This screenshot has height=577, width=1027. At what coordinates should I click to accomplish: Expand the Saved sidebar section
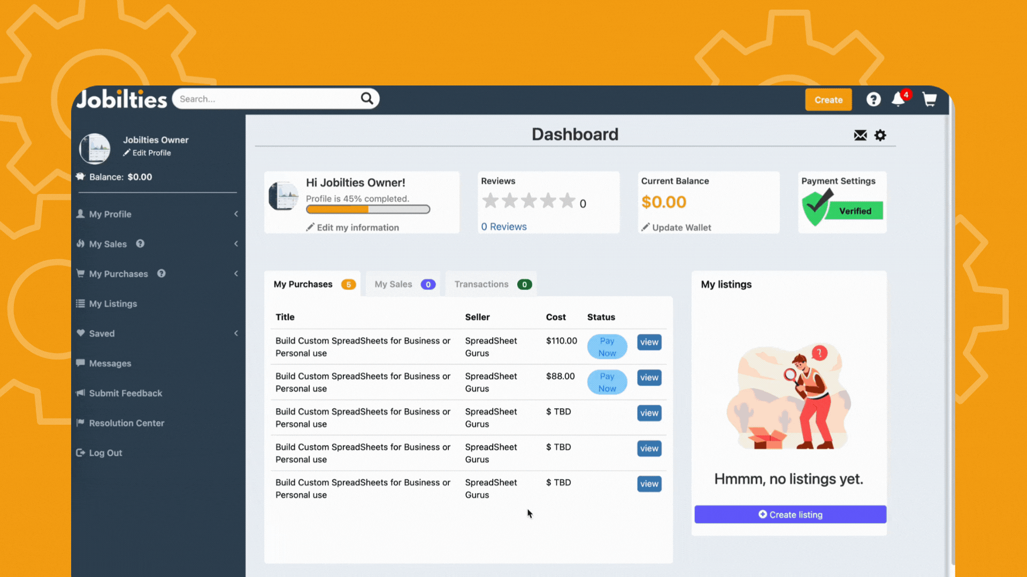pyautogui.click(x=236, y=333)
